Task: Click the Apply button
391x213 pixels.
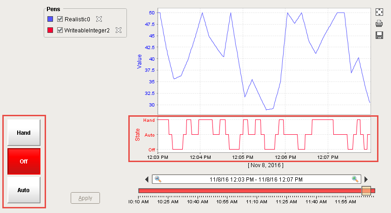Action: tap(85, 198)
